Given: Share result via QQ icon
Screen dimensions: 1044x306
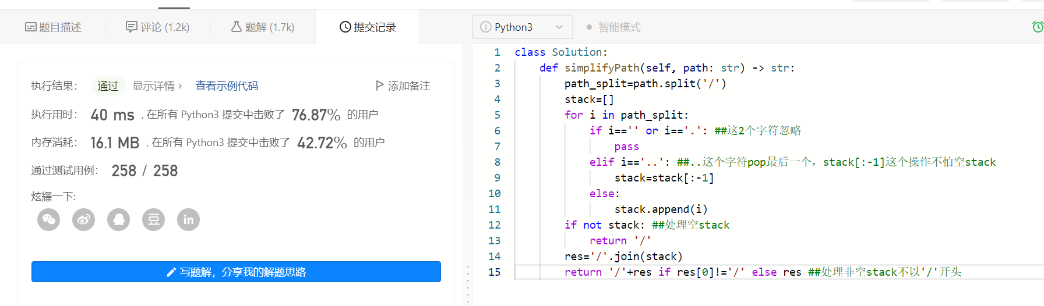Looking at the screenshot, I should tap(119, 220).
